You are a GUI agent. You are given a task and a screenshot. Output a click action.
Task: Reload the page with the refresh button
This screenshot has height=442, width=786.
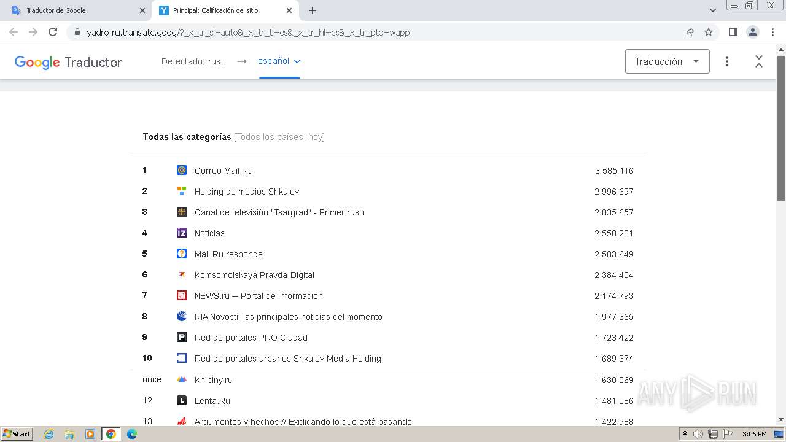point(53,32)
